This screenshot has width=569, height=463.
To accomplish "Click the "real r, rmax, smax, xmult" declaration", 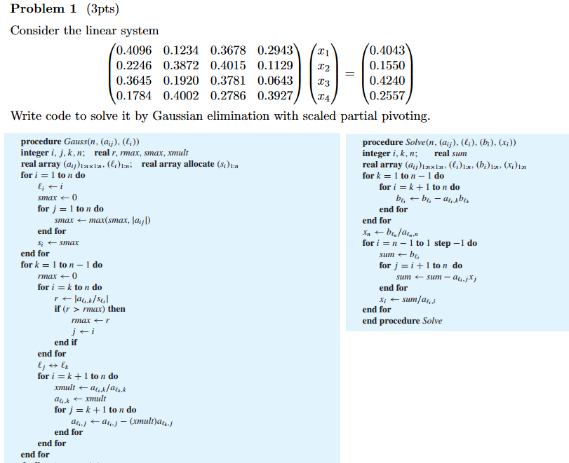I will pos(141,153).
